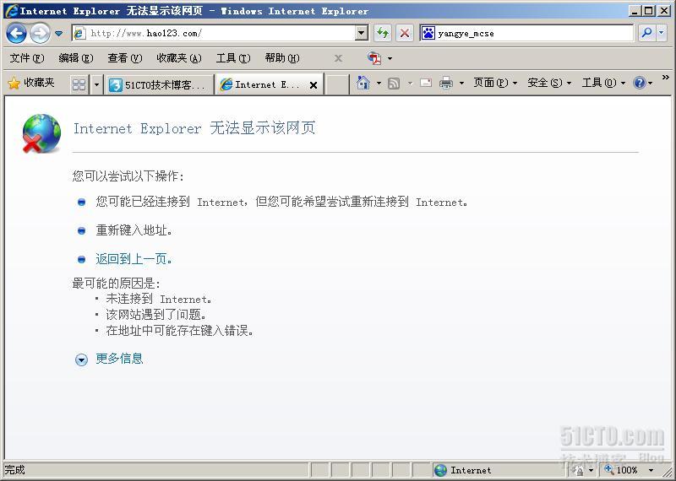Click the Home page house icon
Image resolution: width=676 pixels, height=481 pixels.
(363, 83)
